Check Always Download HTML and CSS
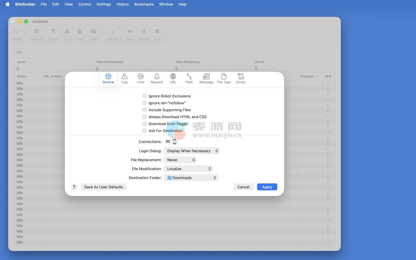416x260 pixels. [145, 117]
